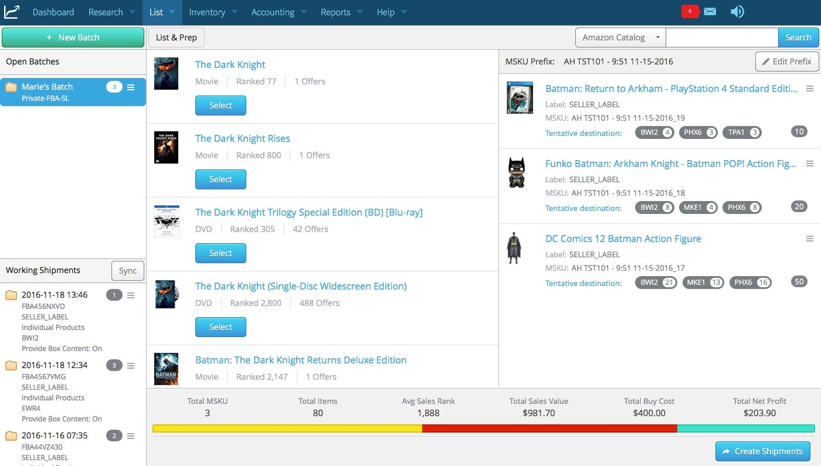Select the Dark Knight Trilogy Special Edition
The image size is (821, 466).
point(220,253)
